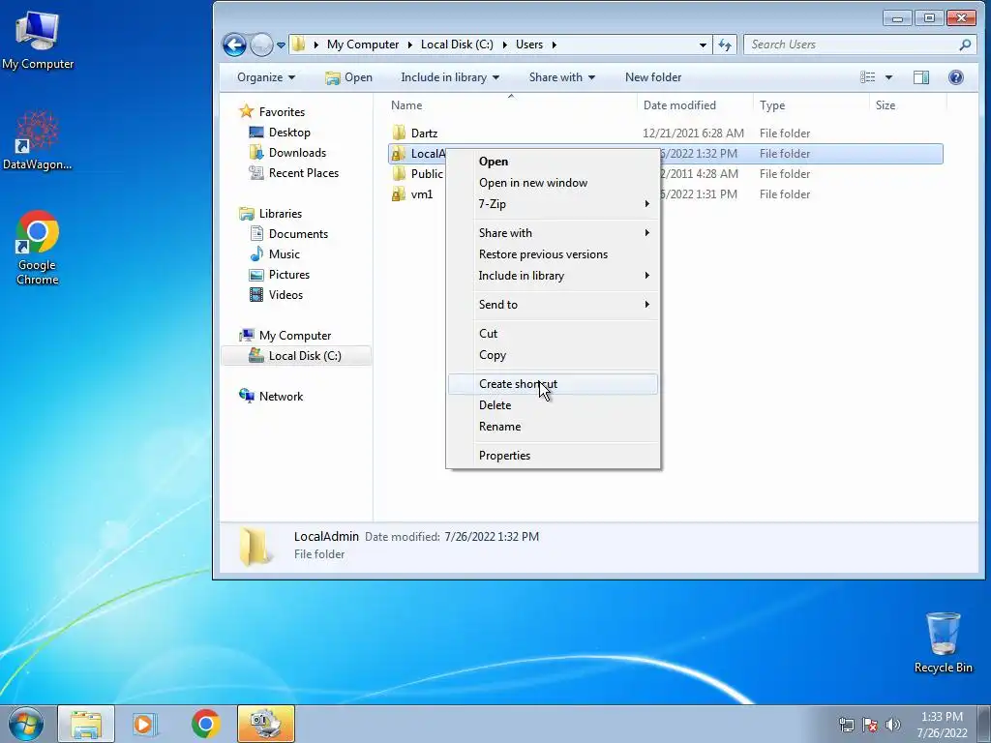Choose Open in the context menu
The width and height of the screenshot is (991, 743).
tap(553, 162)
